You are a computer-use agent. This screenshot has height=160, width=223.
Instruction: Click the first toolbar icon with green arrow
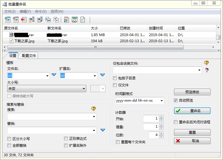point(8,20)
